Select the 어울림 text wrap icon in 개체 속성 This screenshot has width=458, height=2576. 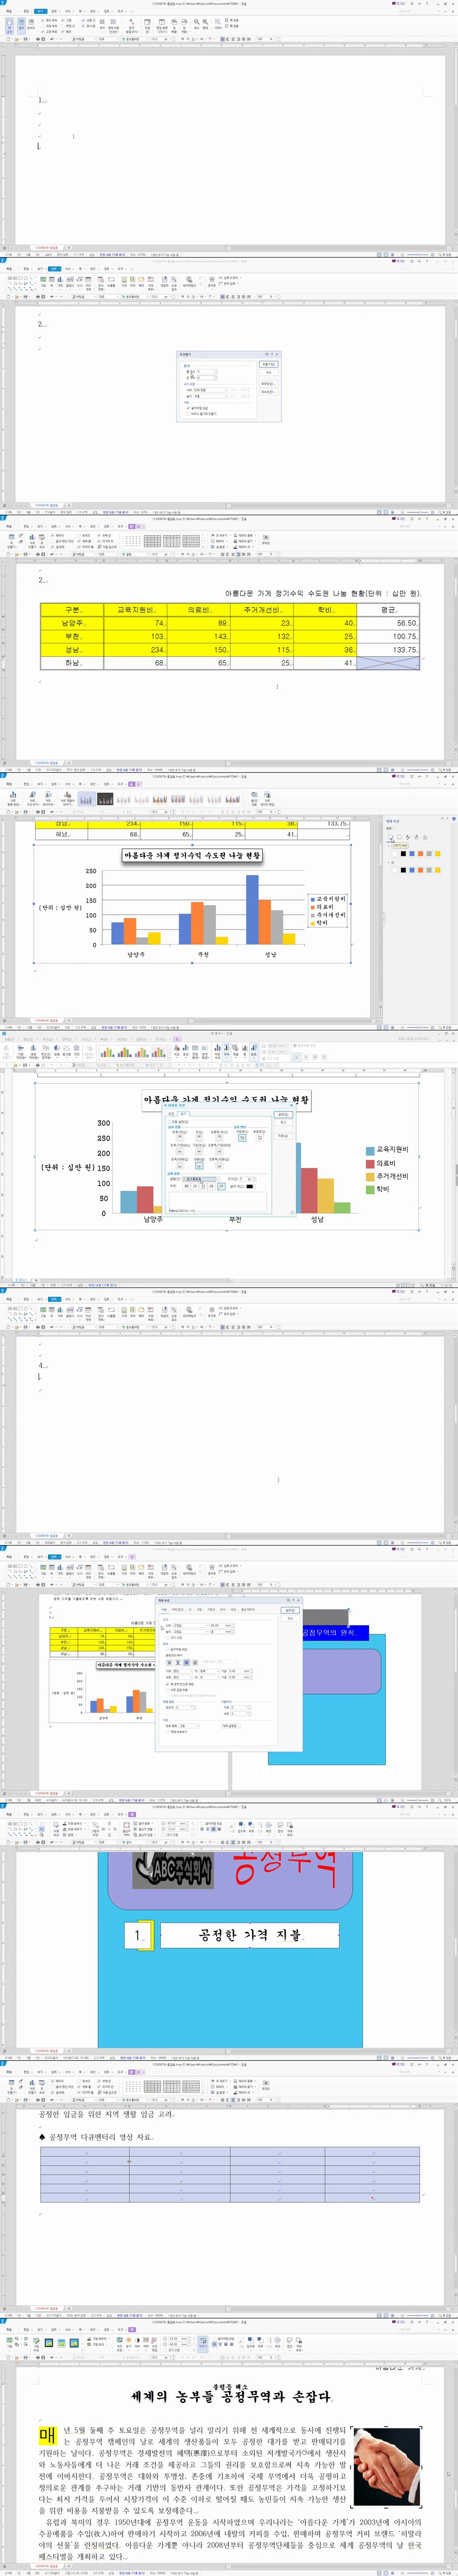[170, 1663]
